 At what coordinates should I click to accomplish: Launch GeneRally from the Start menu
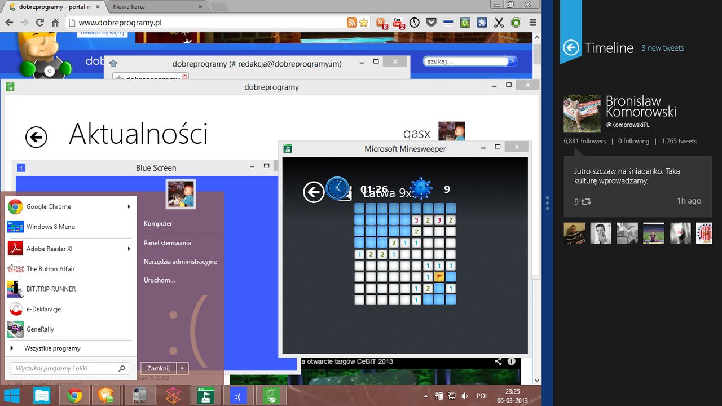(71, 329)
